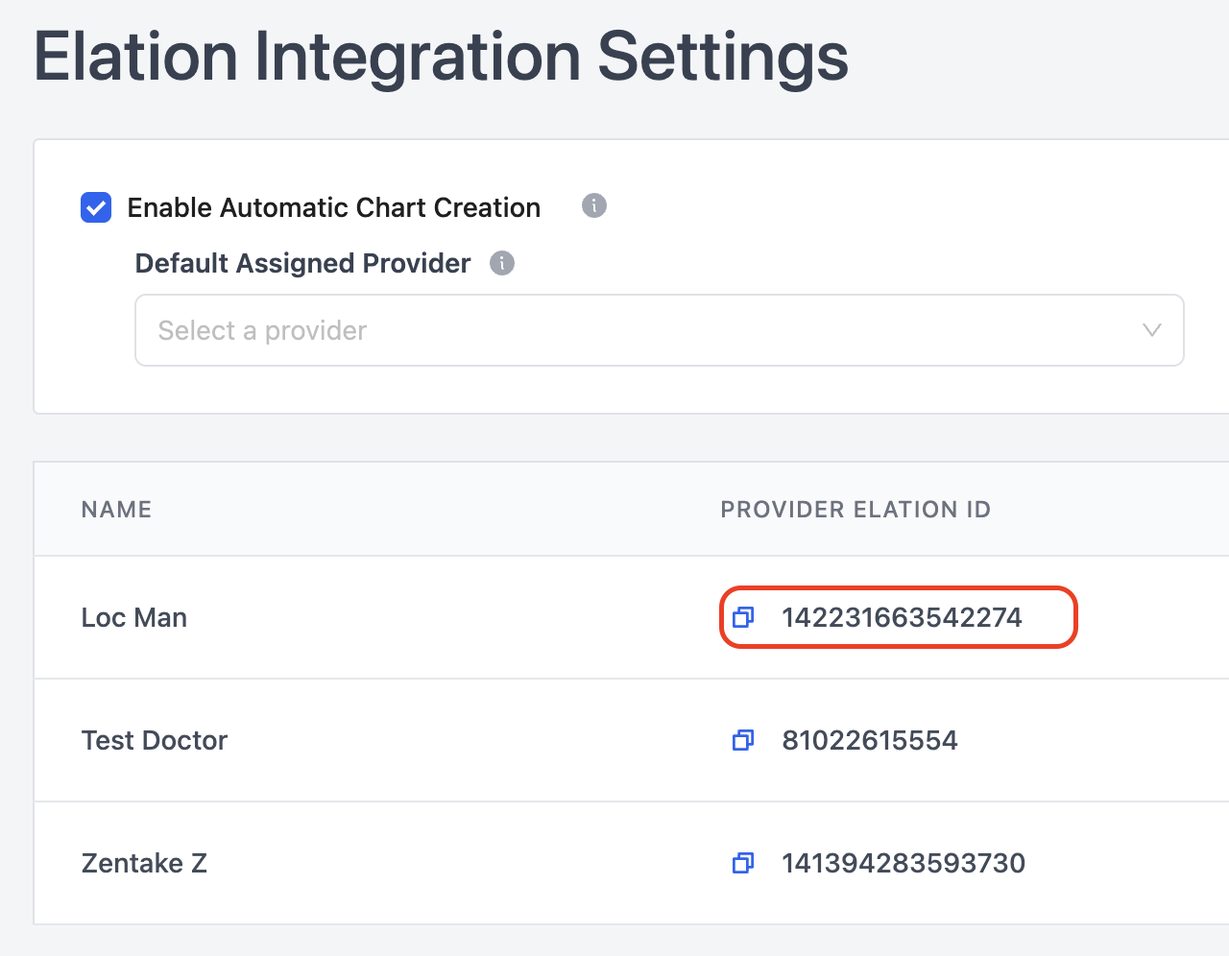The image size is (1229, 956).
Task: Show info about Automatic Chart Creation
Action: coord(594,205)
